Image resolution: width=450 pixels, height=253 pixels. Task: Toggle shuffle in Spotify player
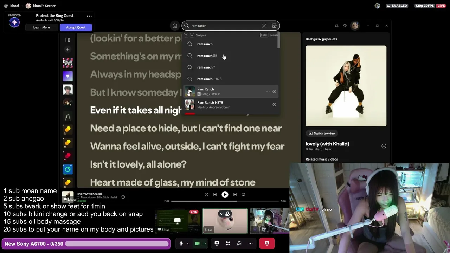point(206,194)
